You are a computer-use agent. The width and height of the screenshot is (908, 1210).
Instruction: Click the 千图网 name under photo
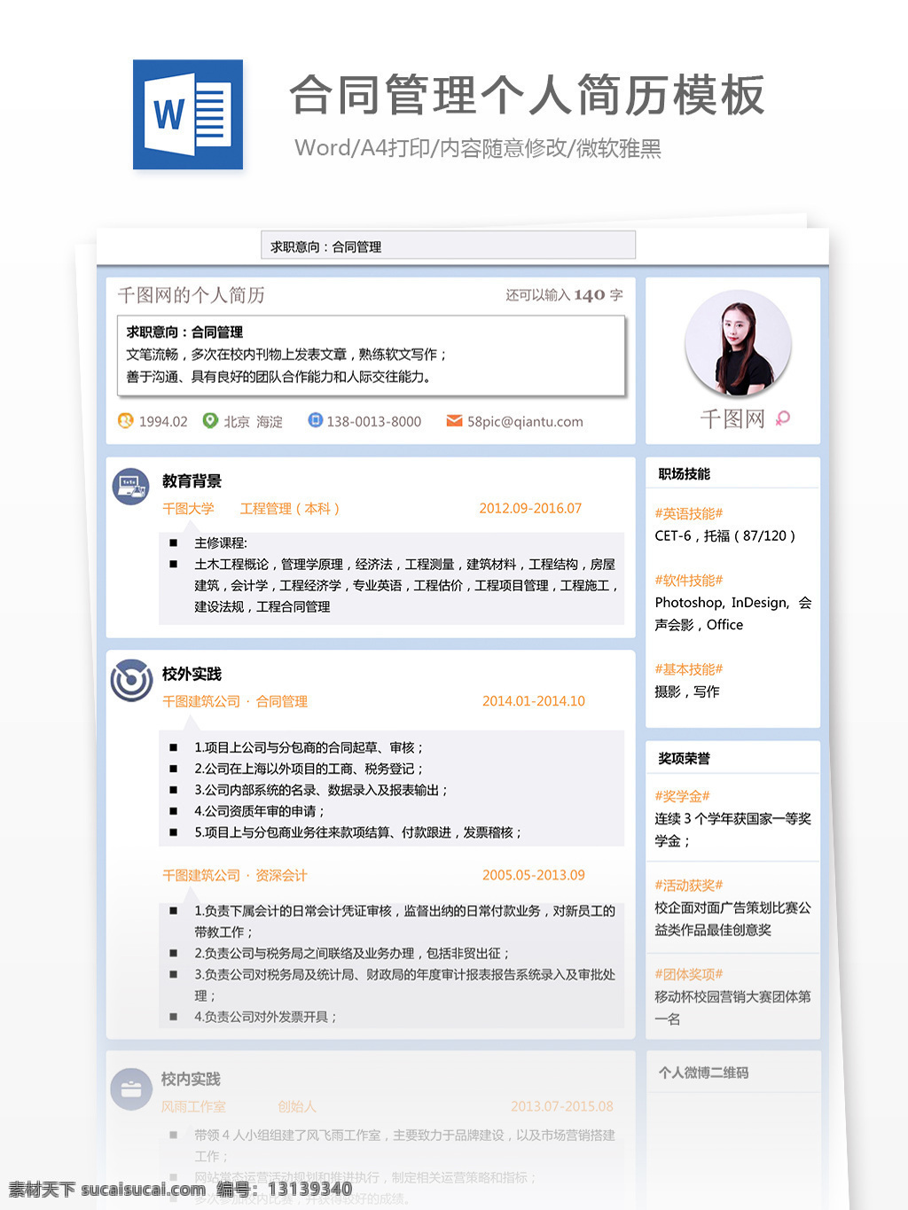pos(732,418)
